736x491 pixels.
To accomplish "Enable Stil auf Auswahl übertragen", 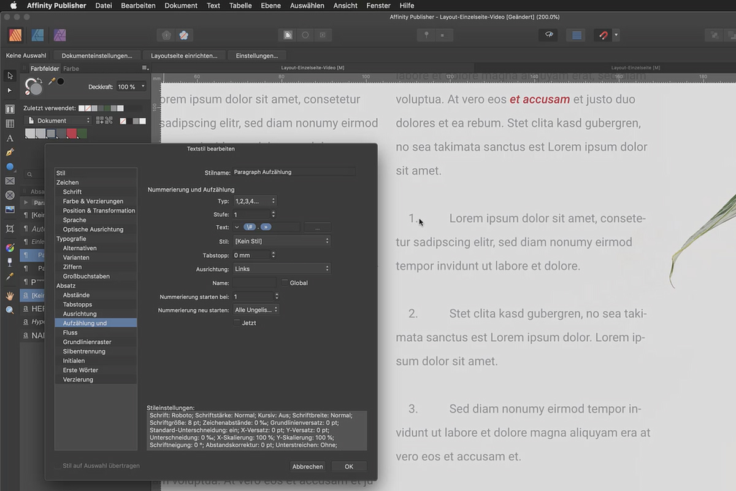I will click(56, 466).
